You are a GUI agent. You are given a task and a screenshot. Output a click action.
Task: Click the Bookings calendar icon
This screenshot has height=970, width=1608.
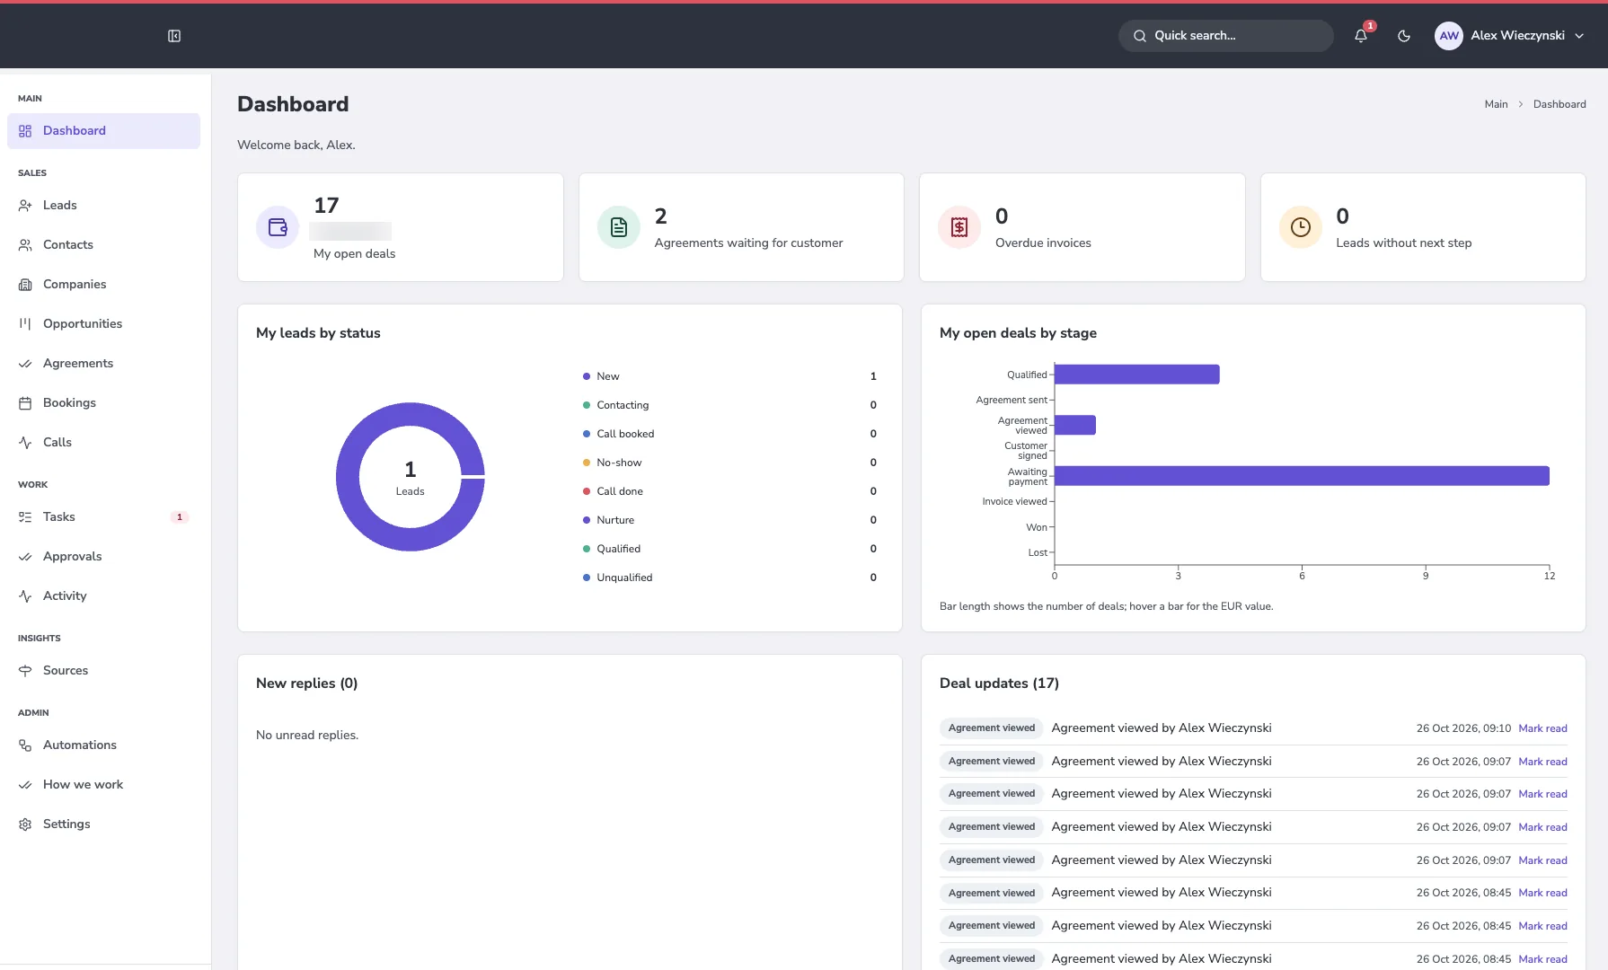[25, 403]
